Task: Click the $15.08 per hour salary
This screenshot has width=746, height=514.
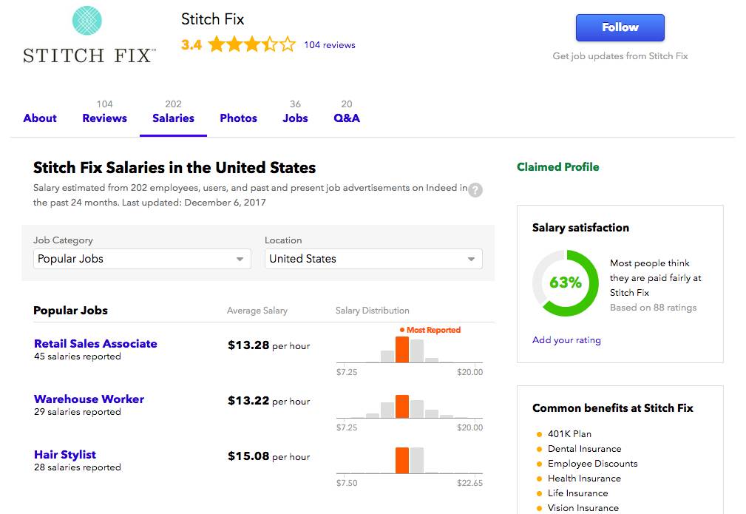Action: [x=269, y=456]
